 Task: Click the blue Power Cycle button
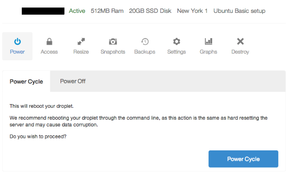click(243, 159)
